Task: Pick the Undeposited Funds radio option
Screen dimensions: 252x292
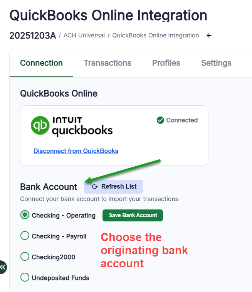Action: click(x=25, y=277)
